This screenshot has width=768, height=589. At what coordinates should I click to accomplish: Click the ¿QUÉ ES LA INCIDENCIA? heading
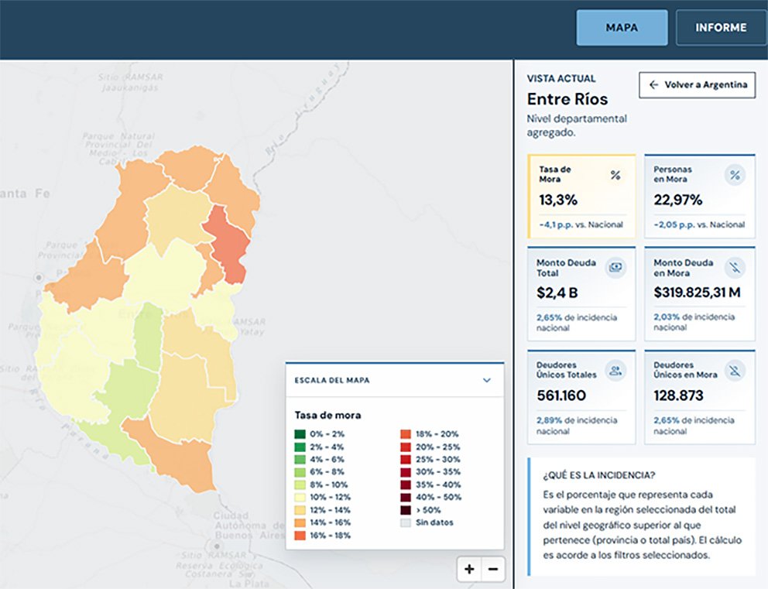pyautogui.click(x=599, y=475)
